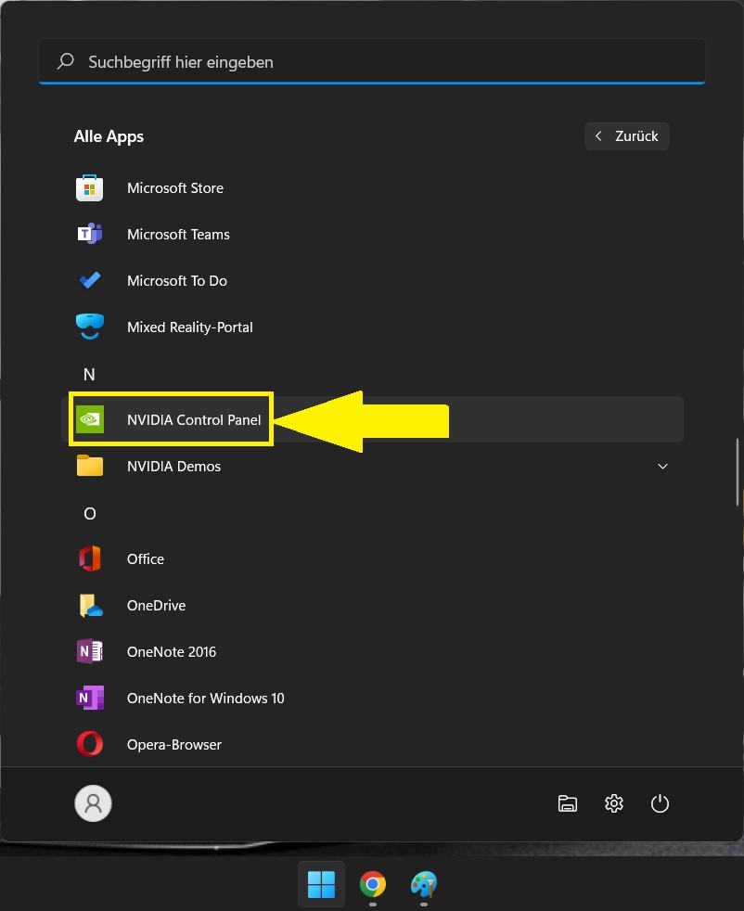This screenshot has width=744, height=911.
Task: Jump to letter N section header
Action: pyautogui.click(x=89, y=374)
